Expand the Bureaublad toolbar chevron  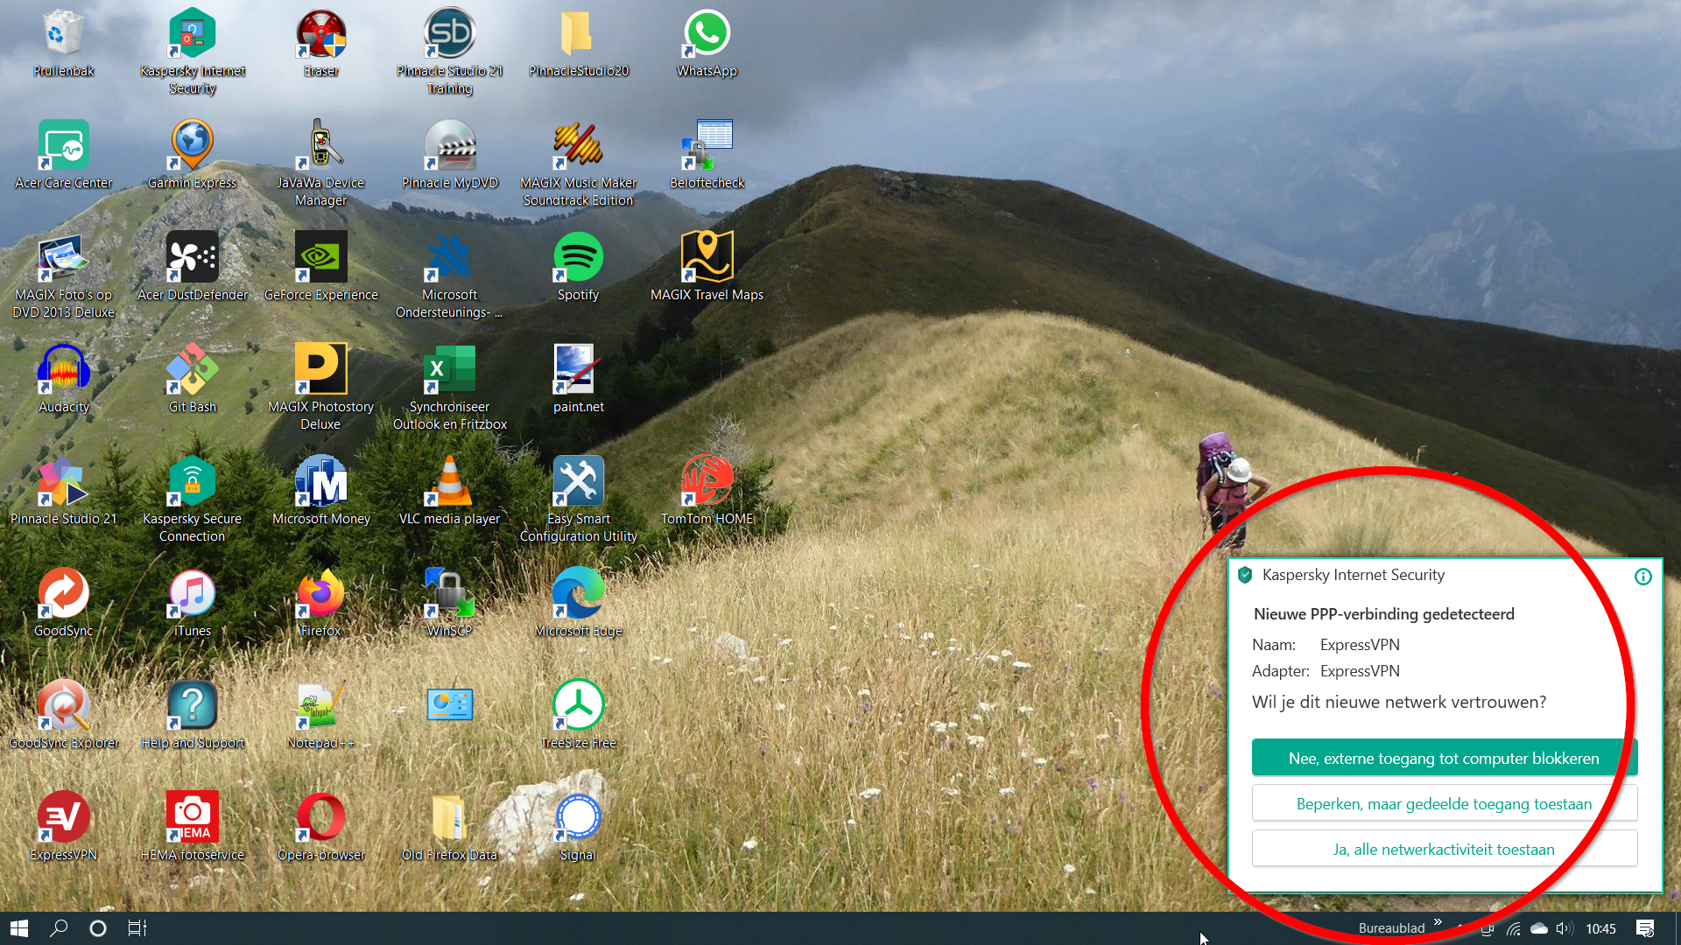[x=1438, y=922]
